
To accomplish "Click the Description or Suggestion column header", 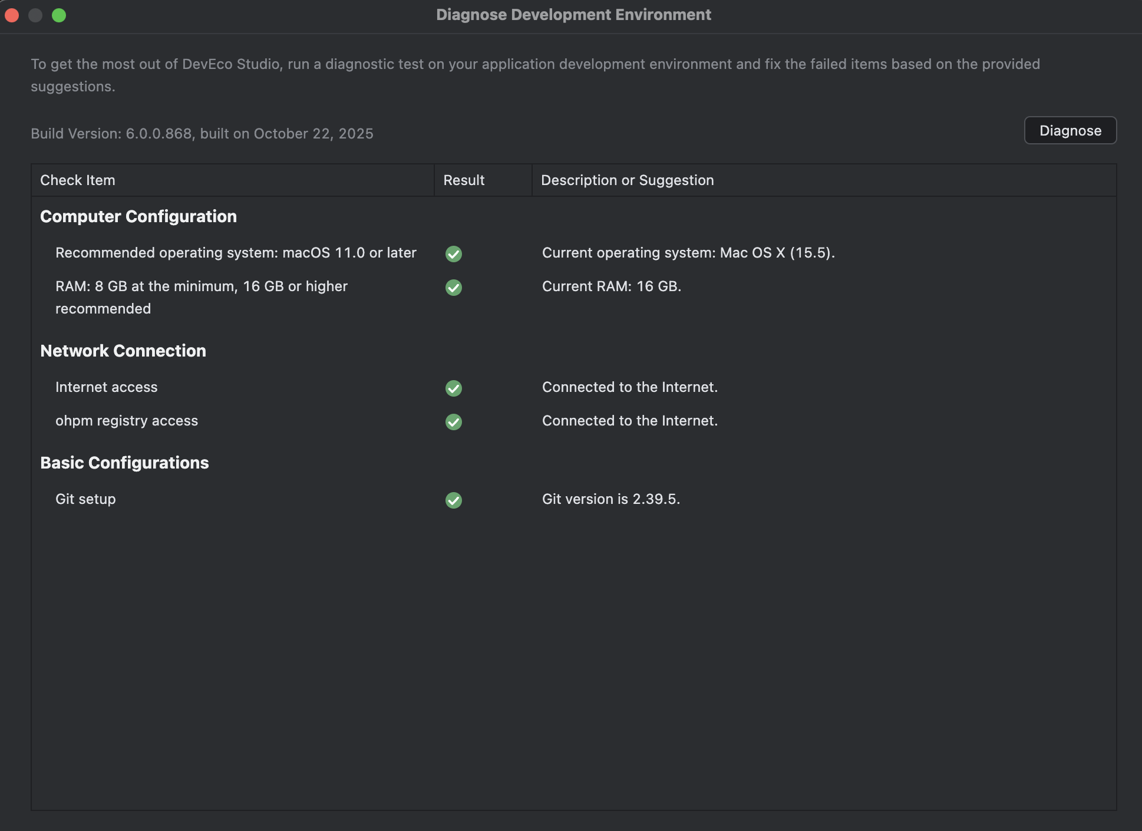I will [x=627, y=180].
